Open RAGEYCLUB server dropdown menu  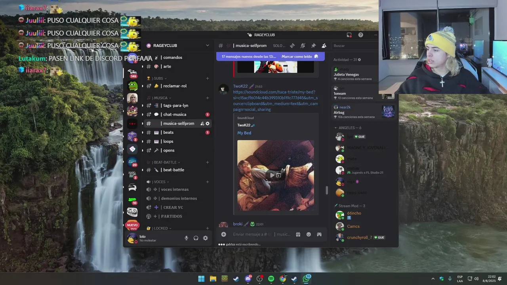pyautogui.click(x=207, y=46)
